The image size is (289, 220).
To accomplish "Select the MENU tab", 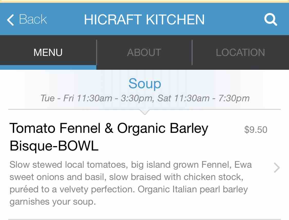I will point(48,52).
